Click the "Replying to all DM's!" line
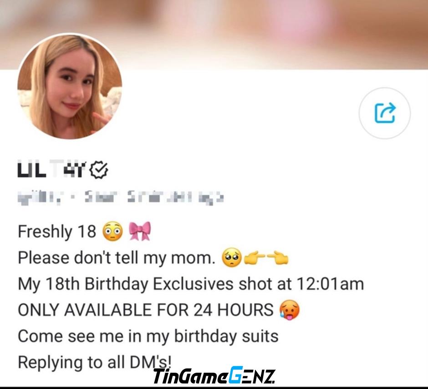Viewport: 428px width, 389px height. coord(94,362)
